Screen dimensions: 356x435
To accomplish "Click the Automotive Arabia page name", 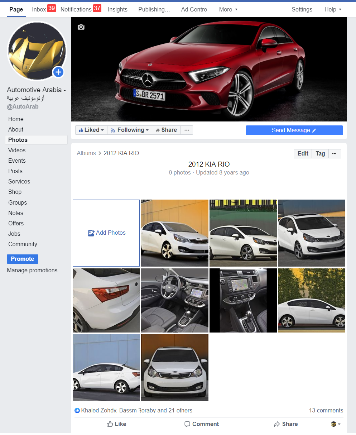I will (x=36, y=94).
